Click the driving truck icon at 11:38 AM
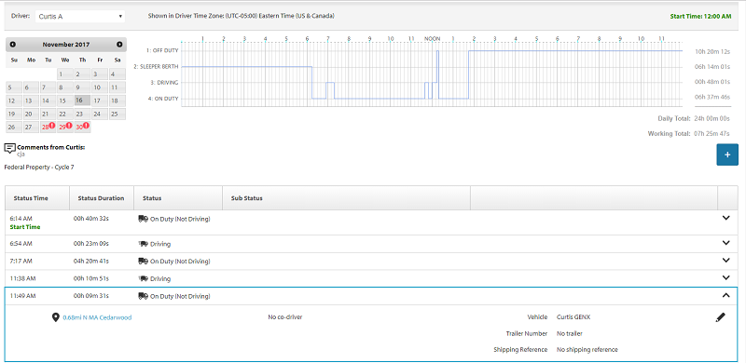 point(143,278)
